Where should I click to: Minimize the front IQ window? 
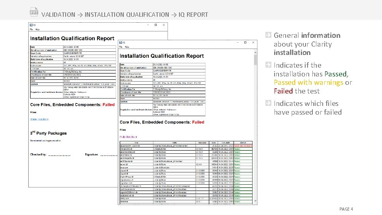[x=238, y=43]
